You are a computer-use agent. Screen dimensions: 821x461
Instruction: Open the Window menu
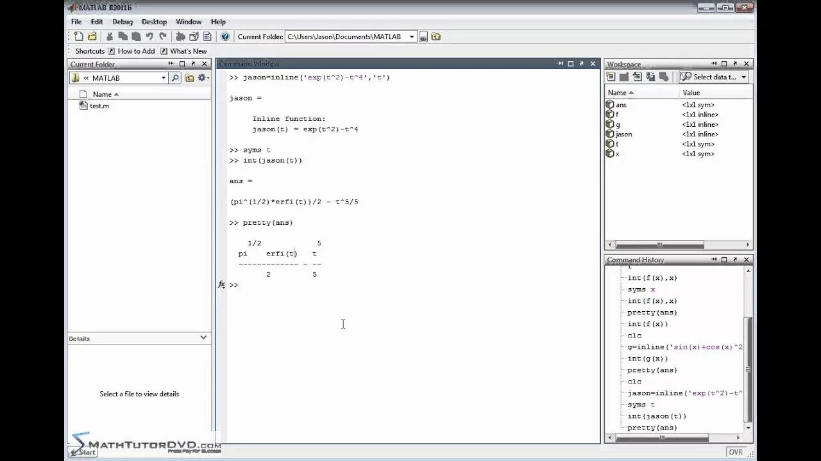[x=189, y=22]
